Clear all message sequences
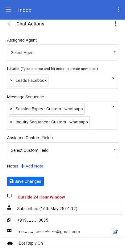Viewport: 125px width, 248px height. 113,107
